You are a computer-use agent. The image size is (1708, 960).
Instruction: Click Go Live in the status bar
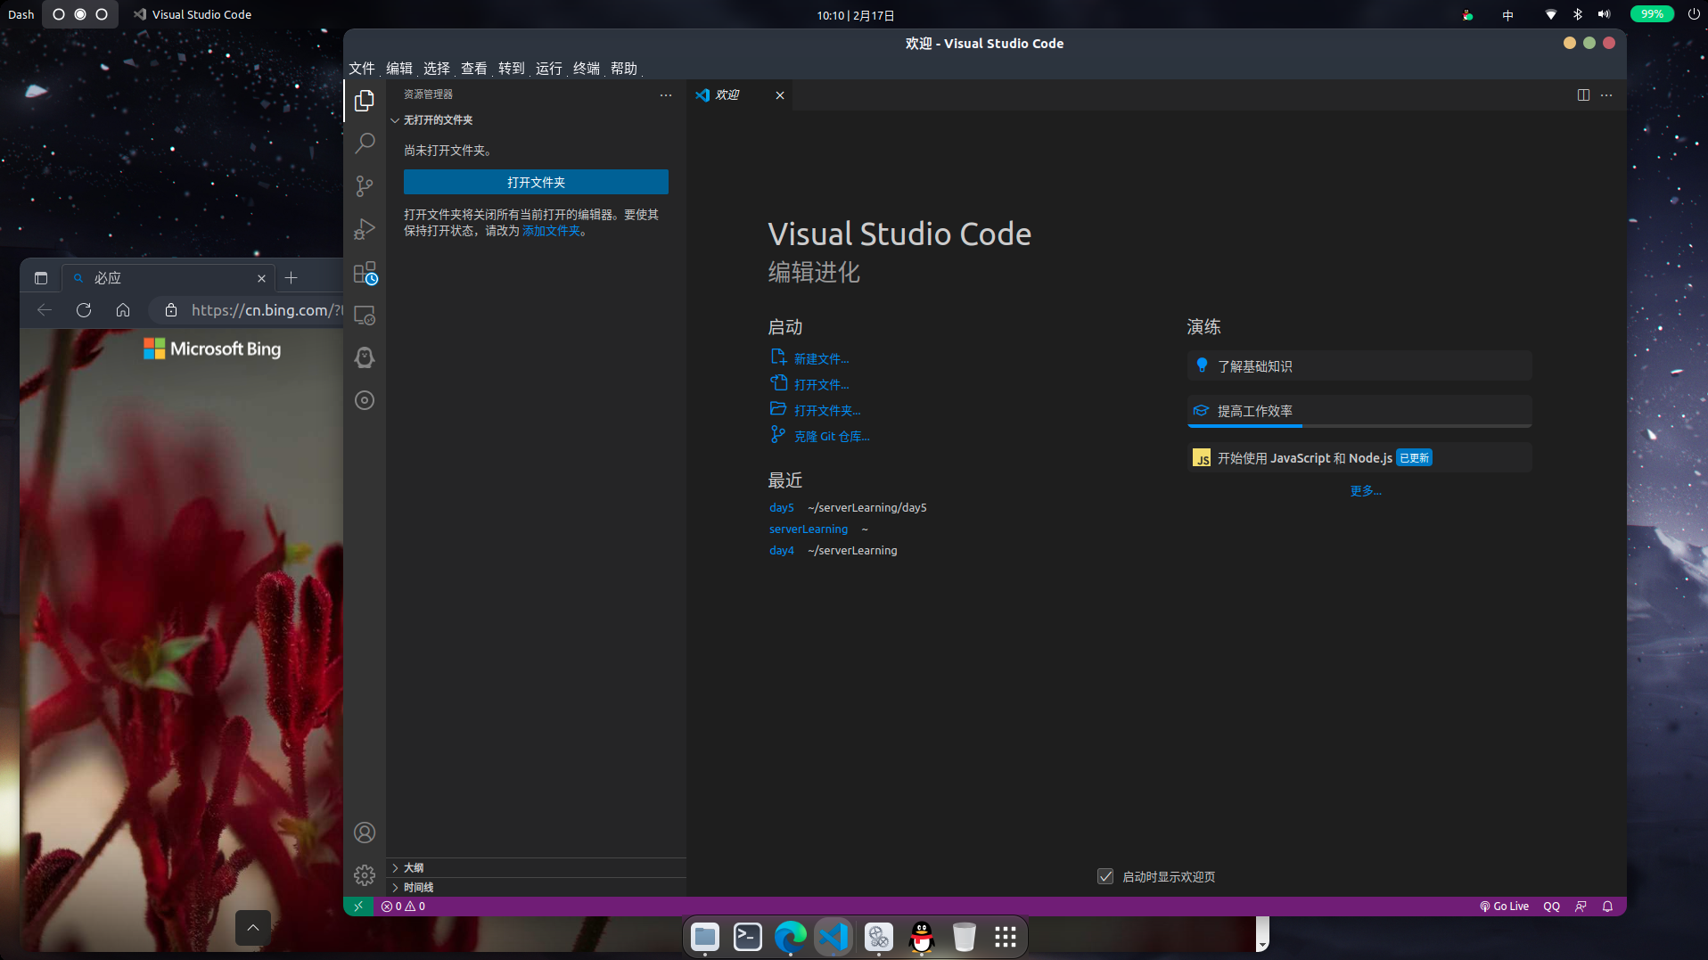[1504, 907]
